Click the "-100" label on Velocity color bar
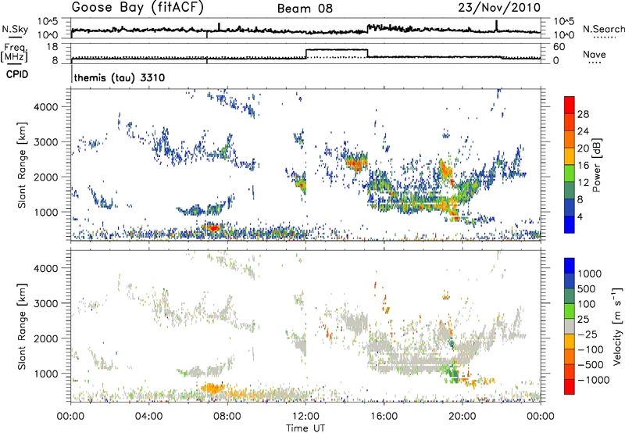 [590, 349]
